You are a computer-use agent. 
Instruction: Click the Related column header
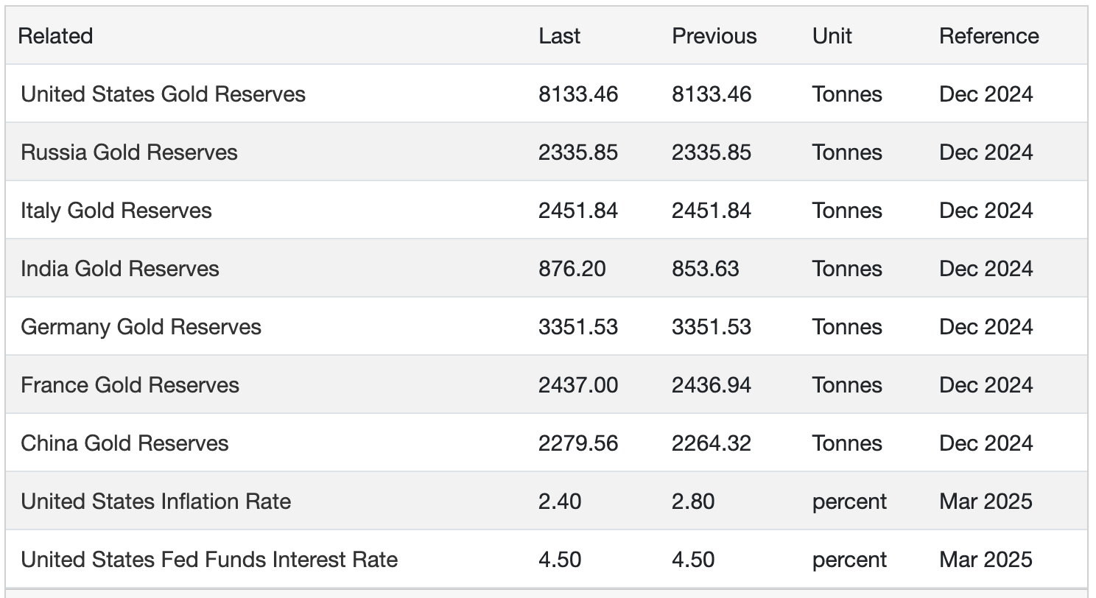[x=55, y=36]
